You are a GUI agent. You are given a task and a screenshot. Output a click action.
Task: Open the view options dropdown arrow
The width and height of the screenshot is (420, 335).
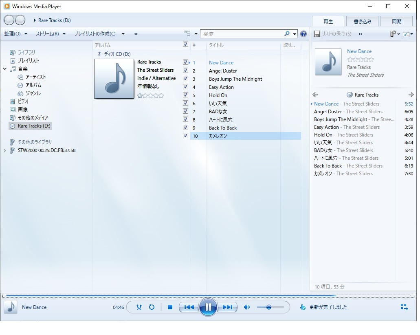click(x=196, y=34)
